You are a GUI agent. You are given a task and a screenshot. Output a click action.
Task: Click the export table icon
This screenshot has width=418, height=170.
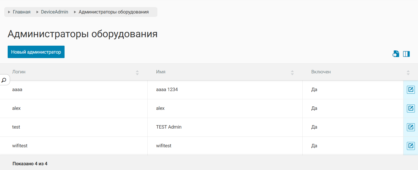[x=396, y=54]
